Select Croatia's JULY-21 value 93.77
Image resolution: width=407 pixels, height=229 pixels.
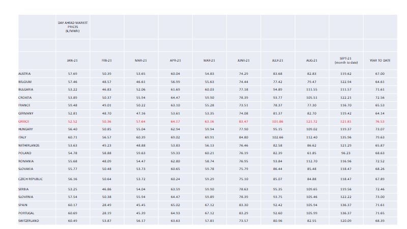277,98
